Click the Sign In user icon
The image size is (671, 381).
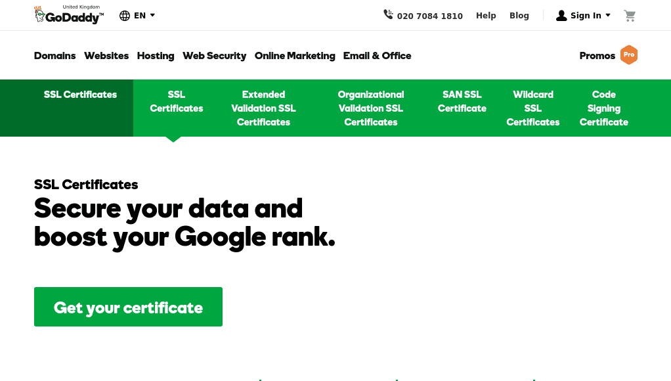(561, 16)
